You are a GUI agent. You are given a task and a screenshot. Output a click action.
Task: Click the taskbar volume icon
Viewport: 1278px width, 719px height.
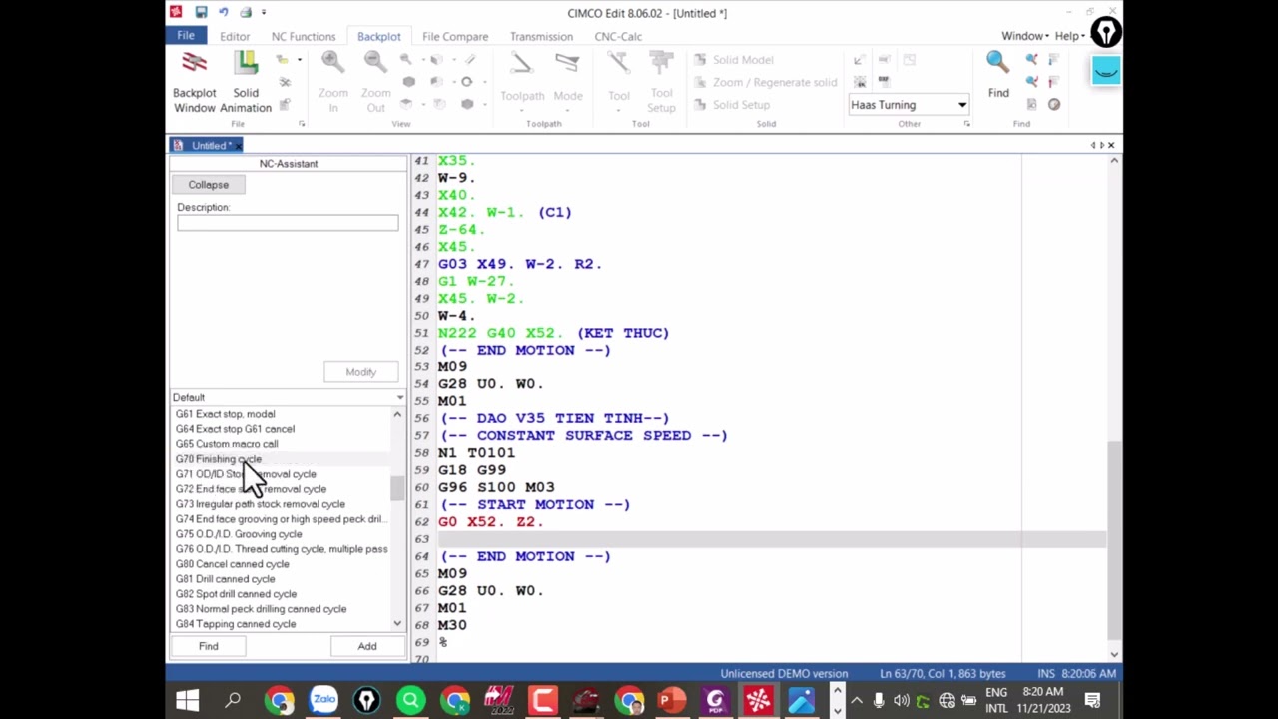click(901, 700)
